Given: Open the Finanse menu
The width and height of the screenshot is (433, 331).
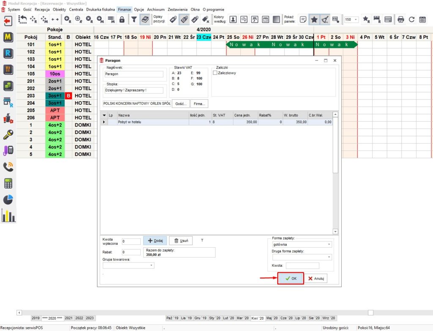Looking at the screenshot, I should [124, 9].
